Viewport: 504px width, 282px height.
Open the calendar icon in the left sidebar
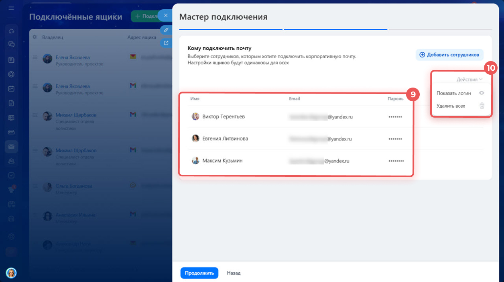tap(11, 89)
